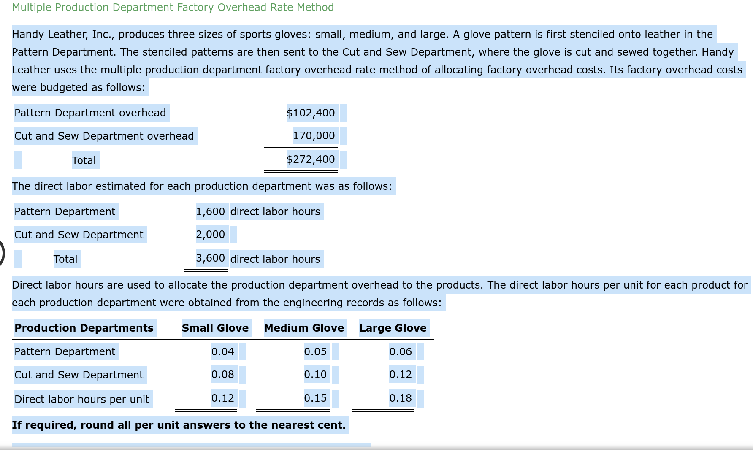753x454 pixels.
Task: Select the 3,600 total direct labor hours
Action: coord(211,258)
